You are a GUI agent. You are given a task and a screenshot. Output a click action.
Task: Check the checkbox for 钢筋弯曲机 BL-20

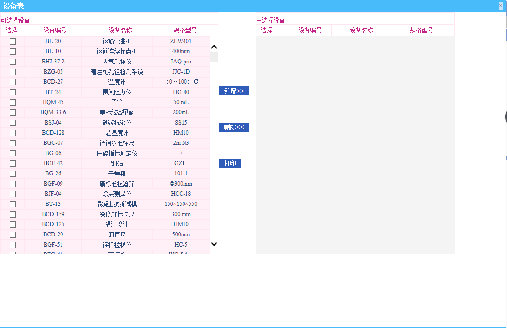point(12,41)
